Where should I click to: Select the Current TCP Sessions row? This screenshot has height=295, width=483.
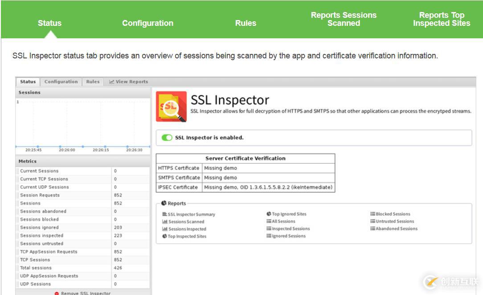point(83,179)
